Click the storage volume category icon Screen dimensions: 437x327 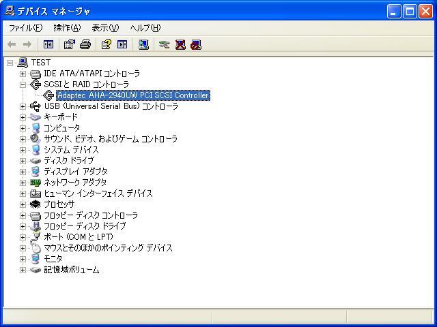click(x=36, y=270)
